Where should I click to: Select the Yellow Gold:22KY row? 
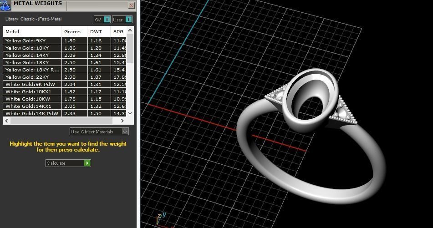65,77
